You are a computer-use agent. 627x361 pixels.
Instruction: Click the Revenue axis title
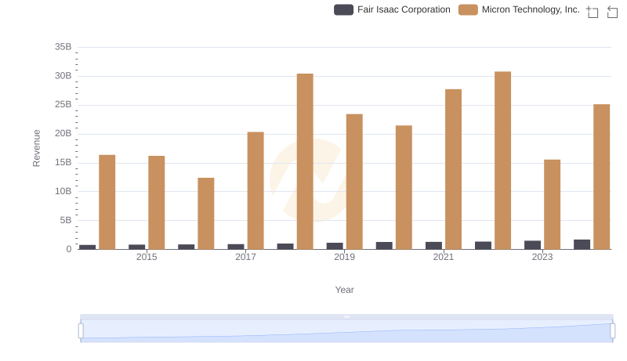tap(36, 148)
